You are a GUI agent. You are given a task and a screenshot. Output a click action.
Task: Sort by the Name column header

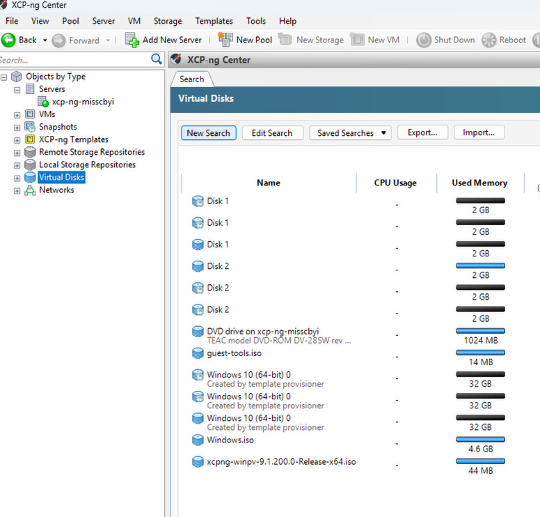(x=269, y=183)
